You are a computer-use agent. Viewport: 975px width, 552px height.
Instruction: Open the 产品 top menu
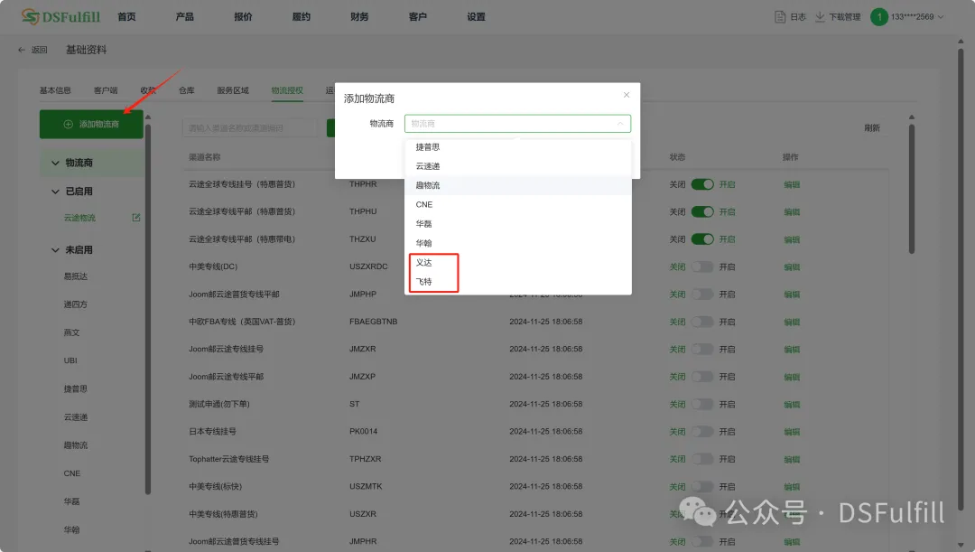click(x=185, y=17)
